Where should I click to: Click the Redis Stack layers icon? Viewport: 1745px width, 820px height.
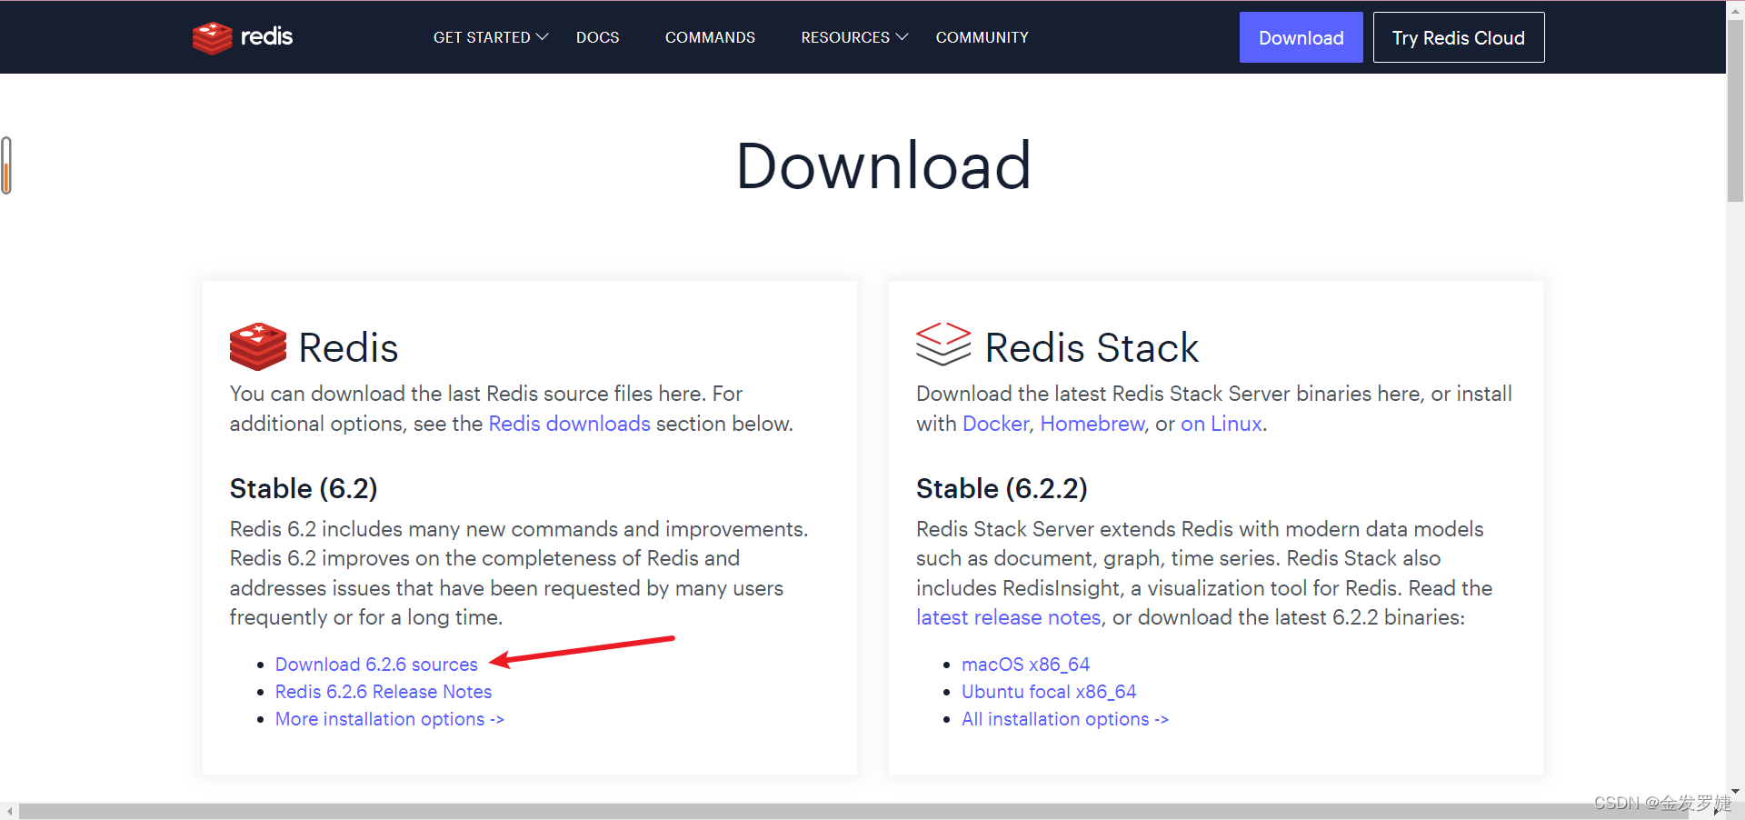click(943, 344)
